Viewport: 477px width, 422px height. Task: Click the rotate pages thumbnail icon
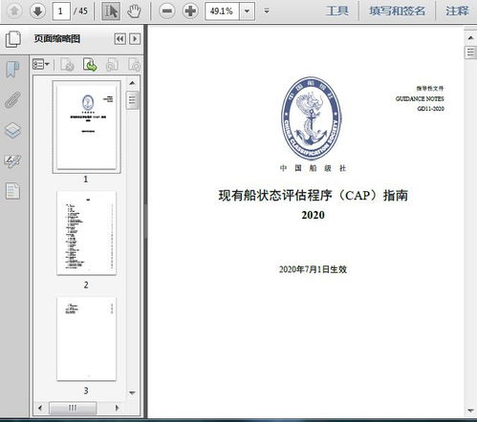pyautogui.click(x=112, y=64)
